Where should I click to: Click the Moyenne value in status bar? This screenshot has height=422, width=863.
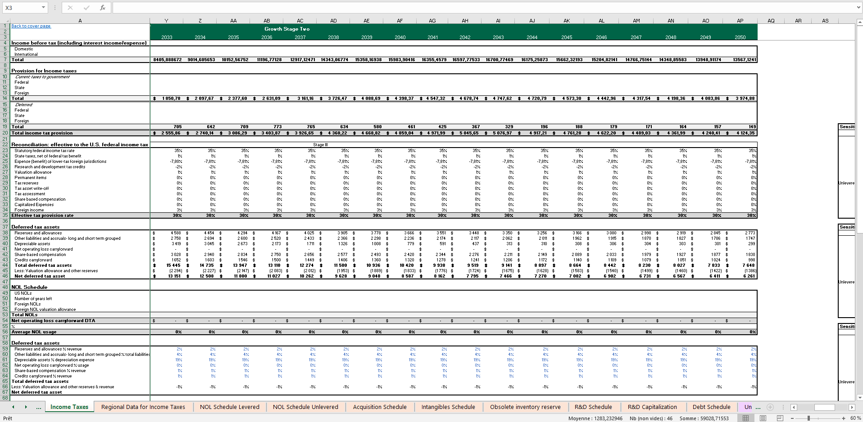[595, 418]
